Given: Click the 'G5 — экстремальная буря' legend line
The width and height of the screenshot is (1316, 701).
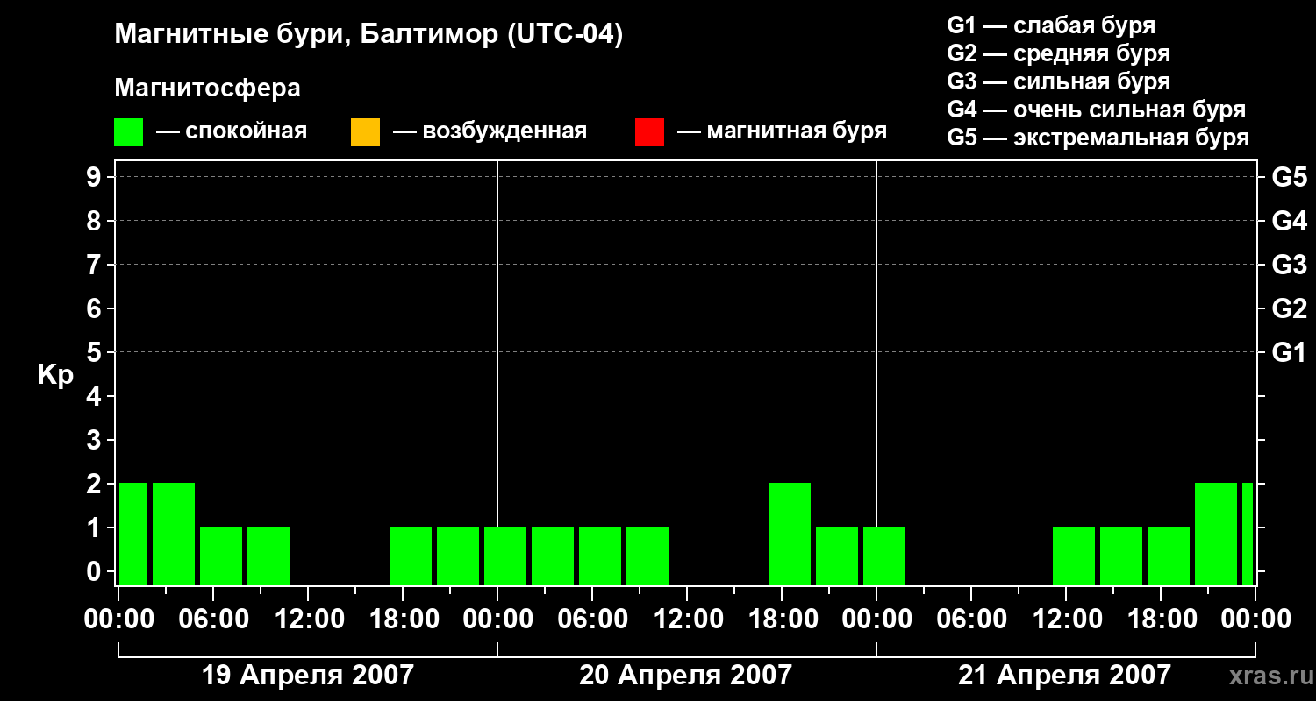Looking at the screenshot, I should coord(1098,138).
